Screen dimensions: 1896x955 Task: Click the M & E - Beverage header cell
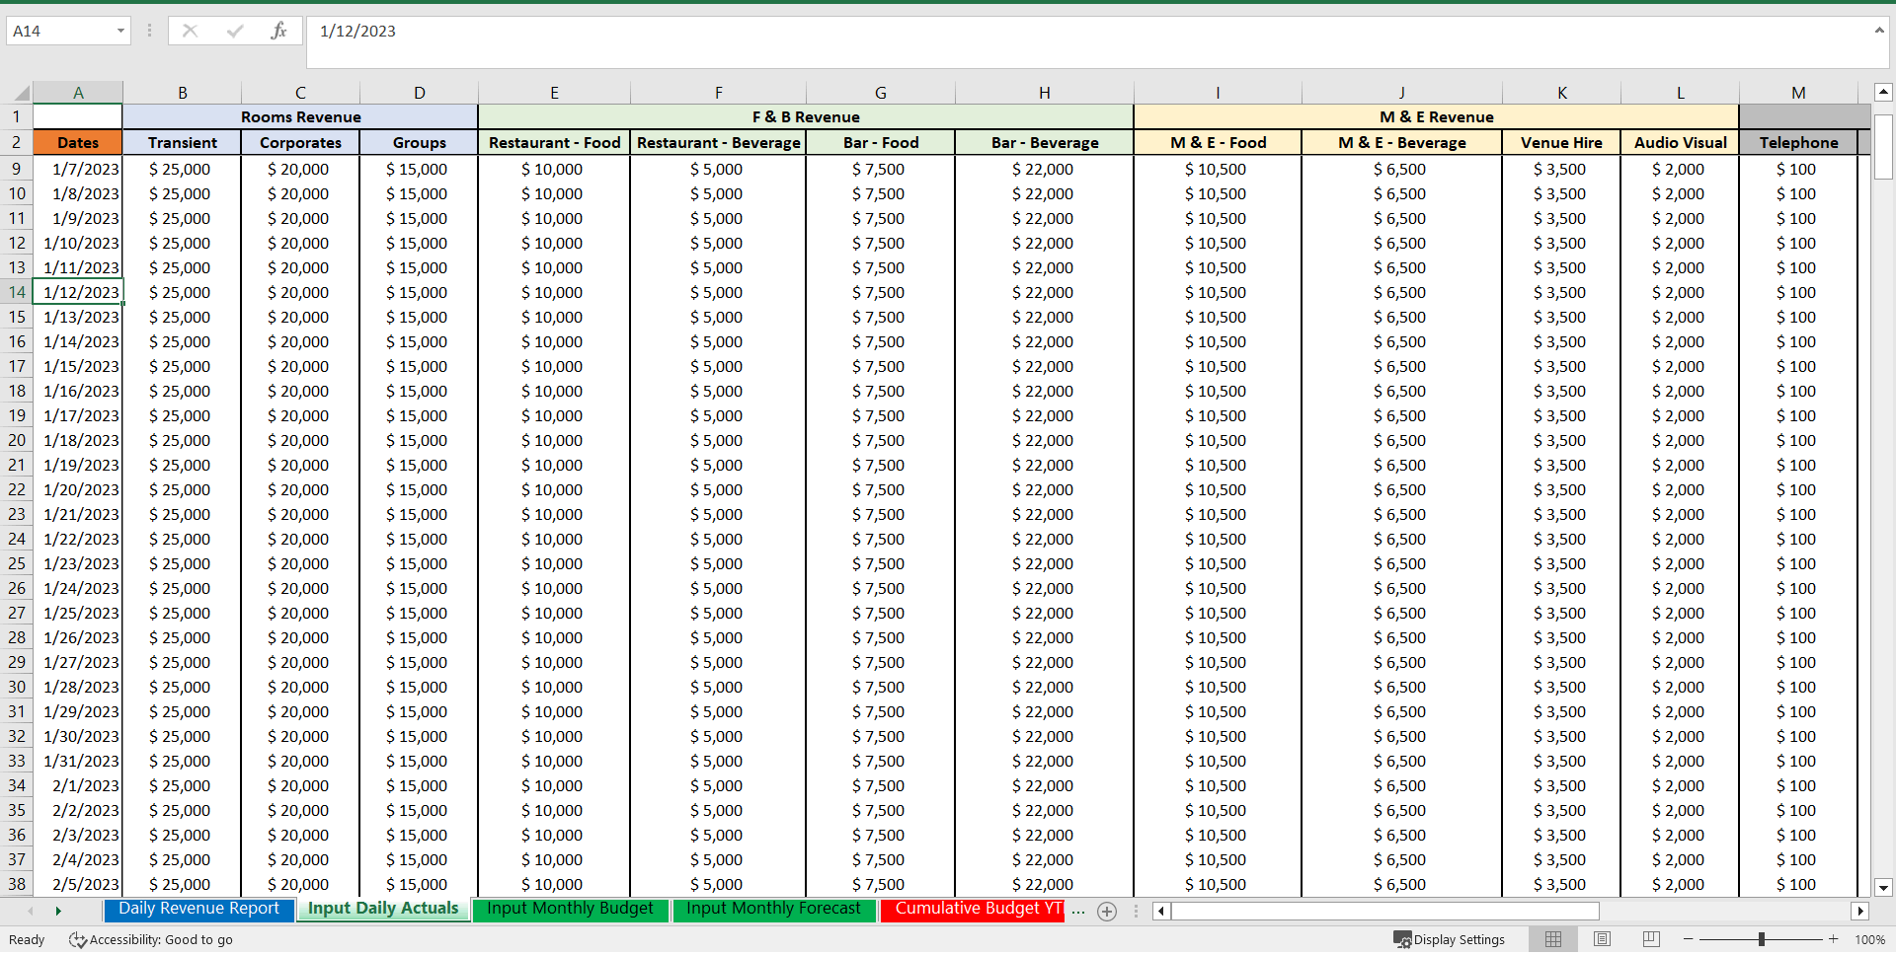click(x=1402, y=142)
